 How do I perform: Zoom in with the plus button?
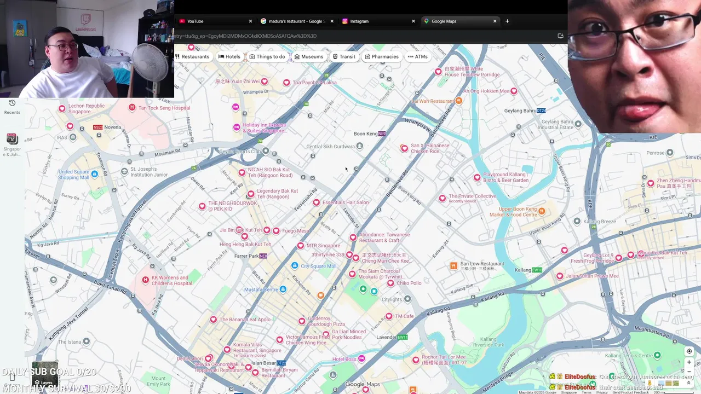(689, 362)
